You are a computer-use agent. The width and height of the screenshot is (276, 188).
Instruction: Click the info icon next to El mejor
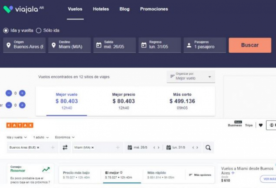pos(121,172)
